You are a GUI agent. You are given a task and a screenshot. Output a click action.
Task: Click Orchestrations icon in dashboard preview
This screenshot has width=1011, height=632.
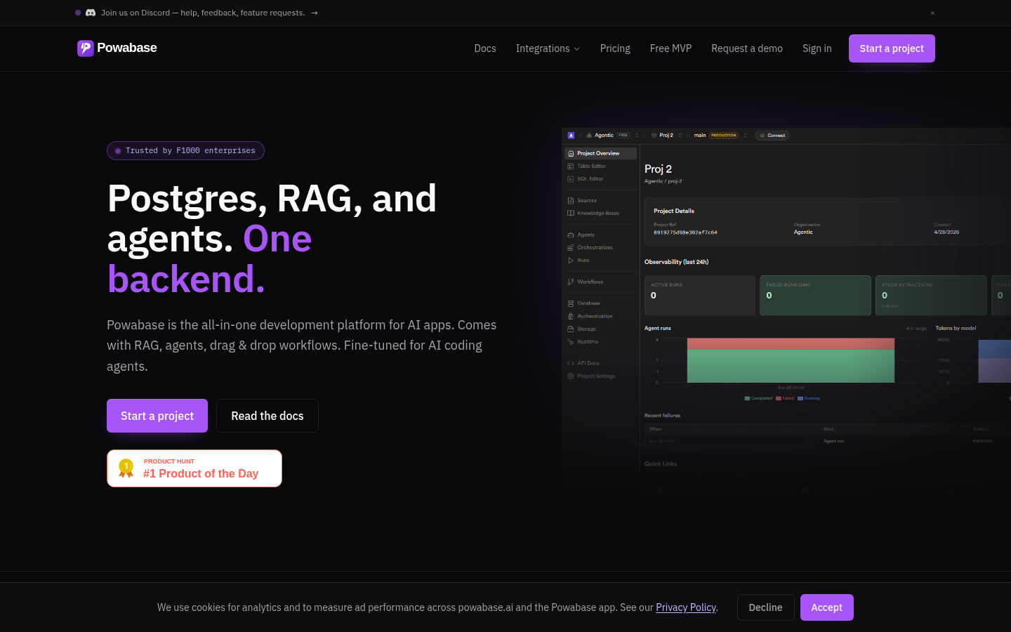(571, 248)
